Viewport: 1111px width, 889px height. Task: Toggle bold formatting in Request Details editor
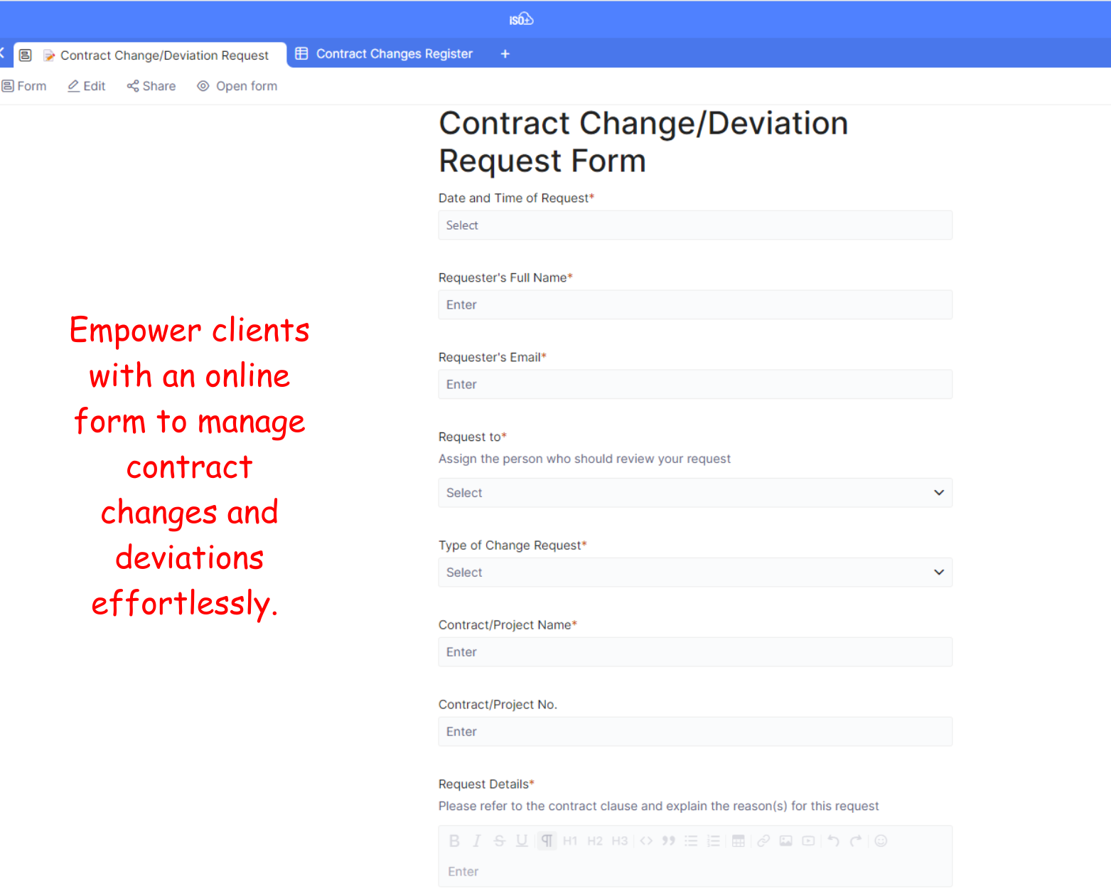click(454, 841)
